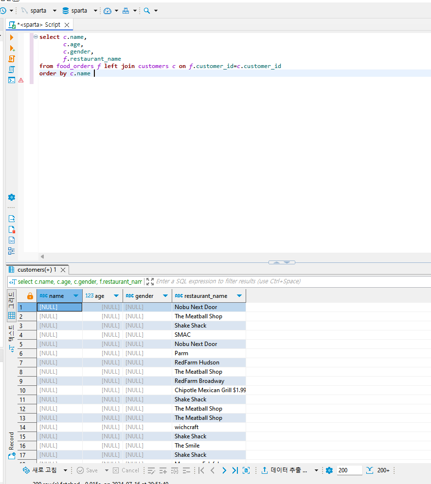Image resolution: width=431 pixels, height=484 pixels.
Task: Open the SQL console terminal icon
Action: [11, 80]
